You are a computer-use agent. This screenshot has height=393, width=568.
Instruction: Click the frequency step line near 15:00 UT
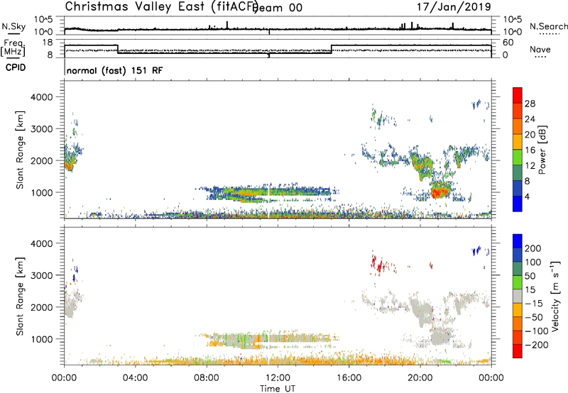332,49
